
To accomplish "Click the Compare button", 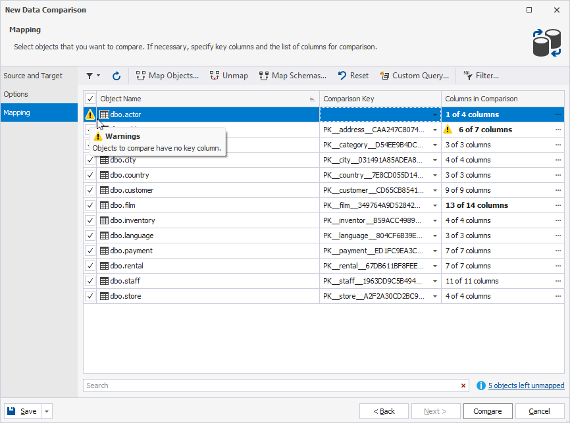I will coord(488,411).
